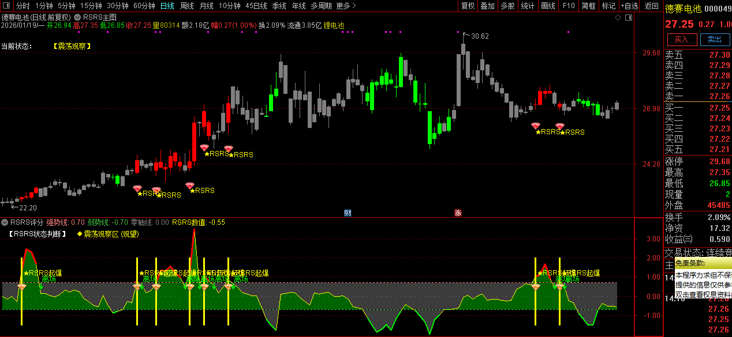Click the 卖一 price 27.26
The image size is (732, 337).
point(720,96)
